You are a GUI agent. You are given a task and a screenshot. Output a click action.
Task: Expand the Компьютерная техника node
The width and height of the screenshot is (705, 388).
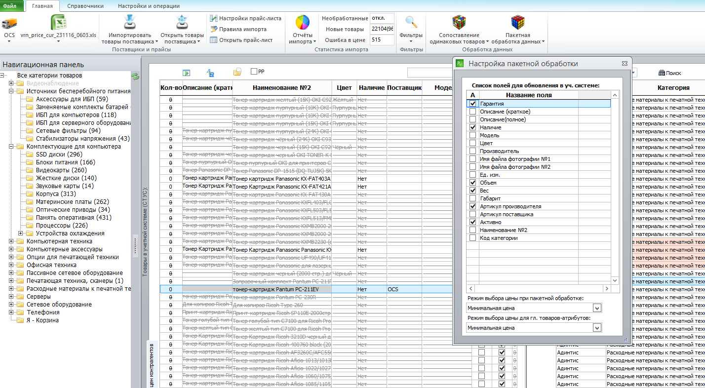(x=11, y=241)
